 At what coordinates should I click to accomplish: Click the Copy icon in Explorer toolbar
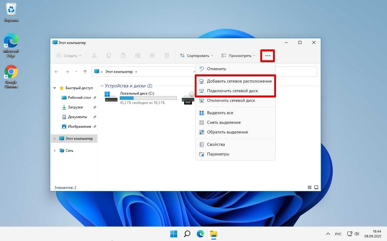point(109,55)
